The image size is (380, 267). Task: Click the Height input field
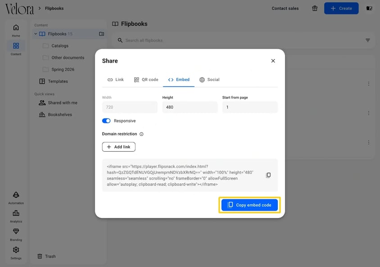point(190,107)
